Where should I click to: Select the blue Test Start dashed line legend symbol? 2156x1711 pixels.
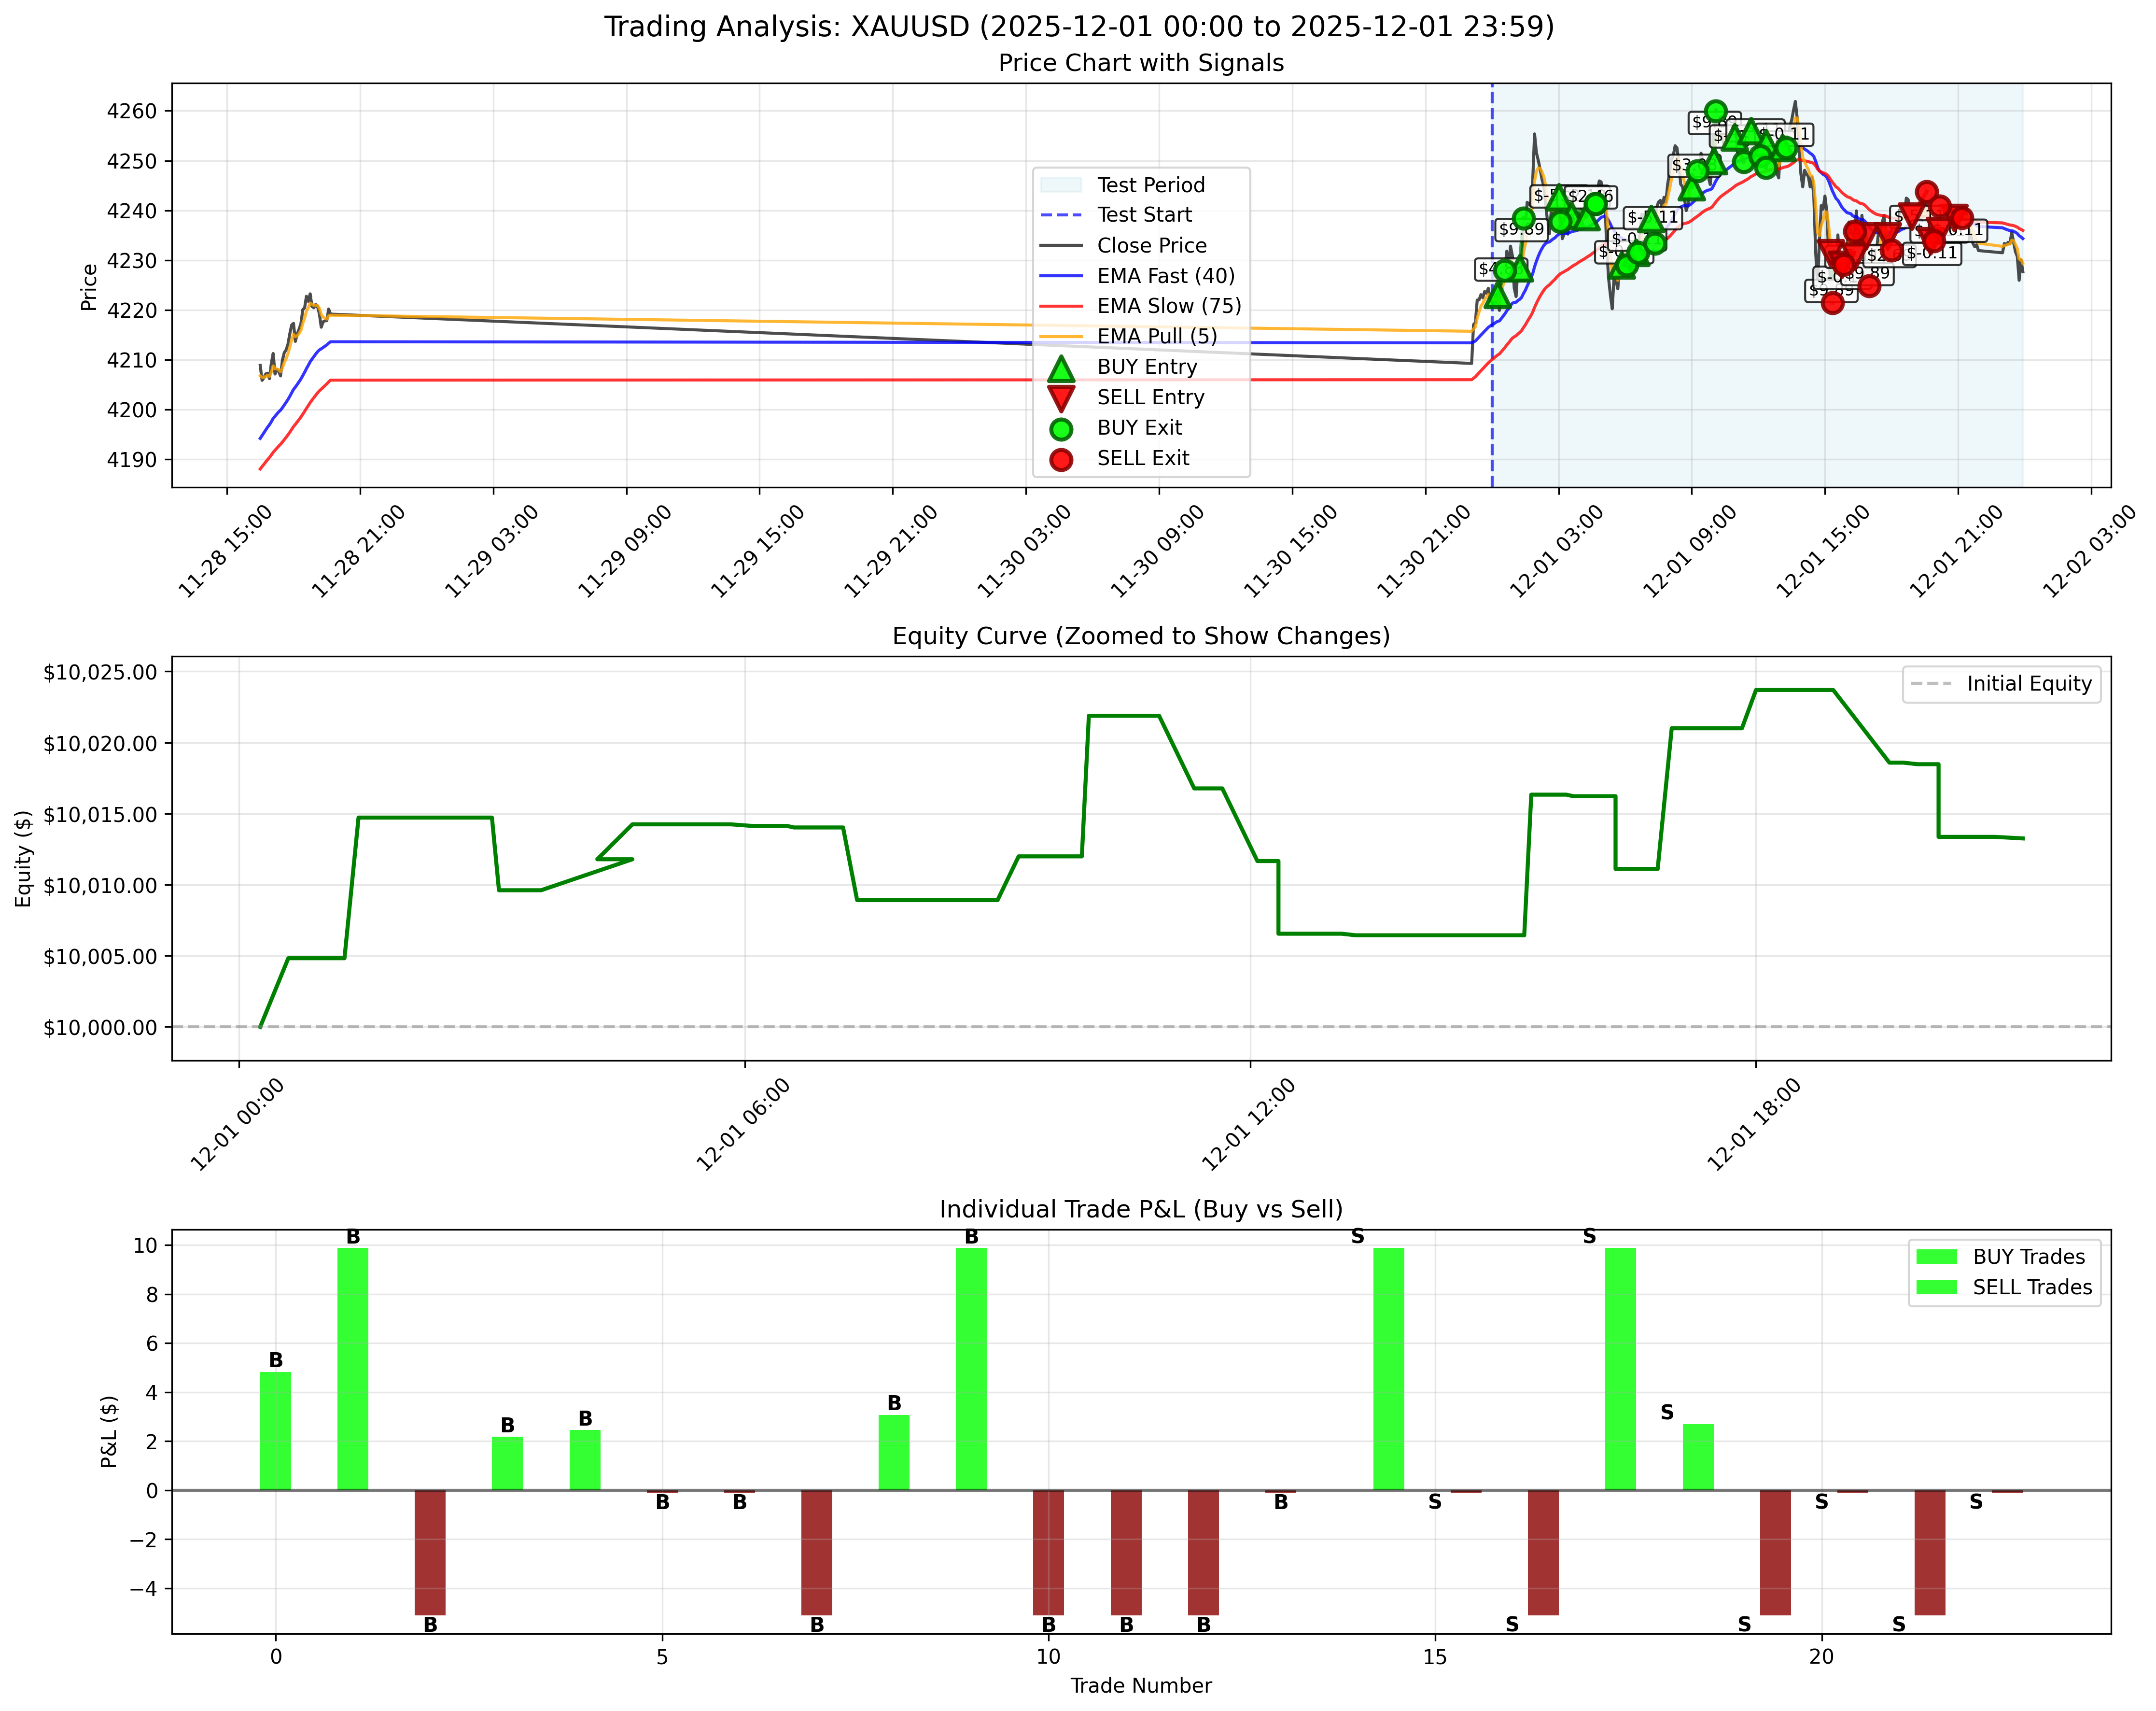(x=1062, y=214)
